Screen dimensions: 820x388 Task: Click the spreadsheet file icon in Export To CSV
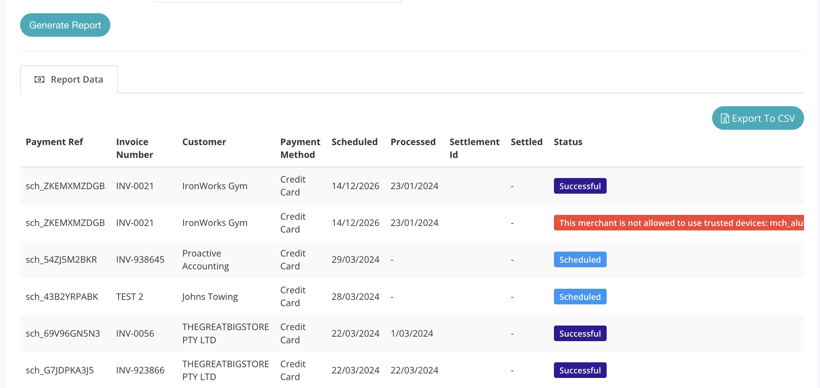(725, 118)
